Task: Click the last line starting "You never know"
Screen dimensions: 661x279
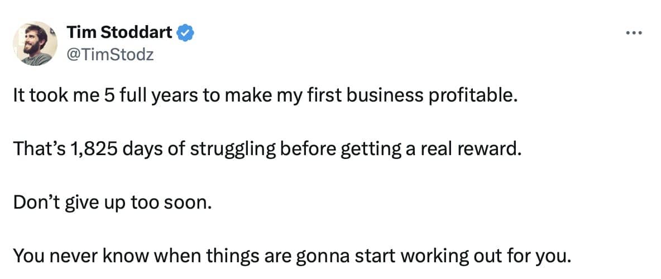Action: (x=292, y=255)
